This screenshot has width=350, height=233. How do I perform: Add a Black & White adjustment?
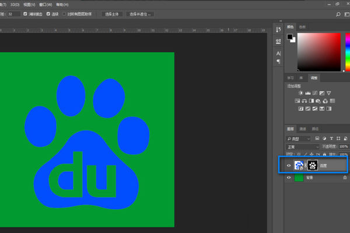[311, 101]
